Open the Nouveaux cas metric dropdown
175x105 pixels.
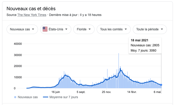[22, 29]
